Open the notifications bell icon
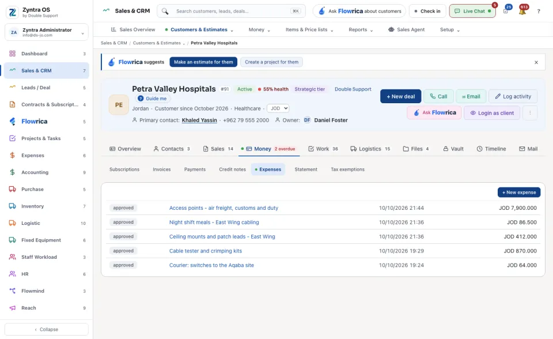The image size is (553, 339). point(522,12)
